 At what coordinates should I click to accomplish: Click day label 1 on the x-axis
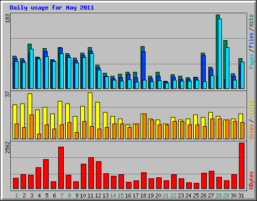pos(17,195)
